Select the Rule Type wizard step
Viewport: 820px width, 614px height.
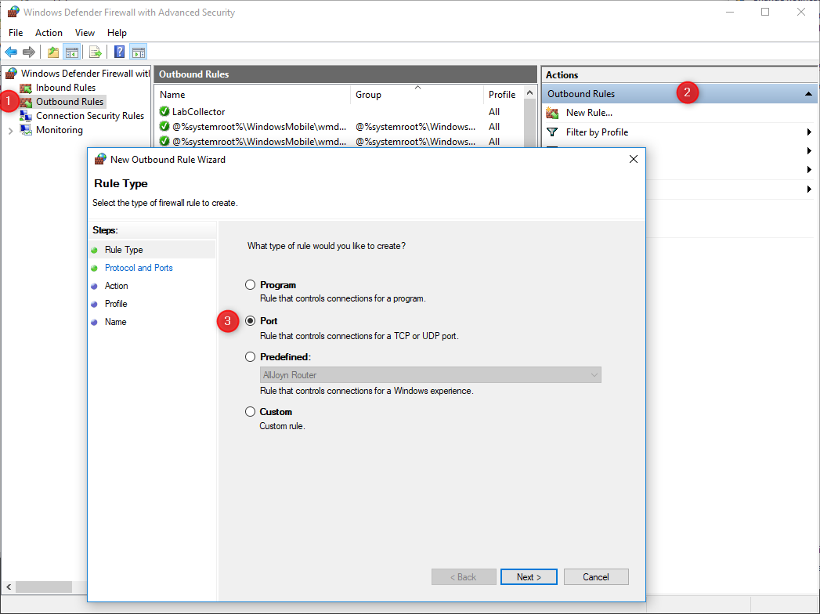click(124, 250)
